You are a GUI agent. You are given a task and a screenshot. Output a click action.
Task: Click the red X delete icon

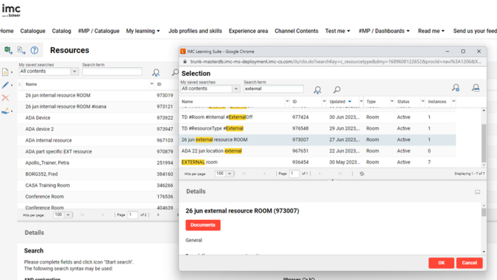pyautogui.click(x=6, y=98)
